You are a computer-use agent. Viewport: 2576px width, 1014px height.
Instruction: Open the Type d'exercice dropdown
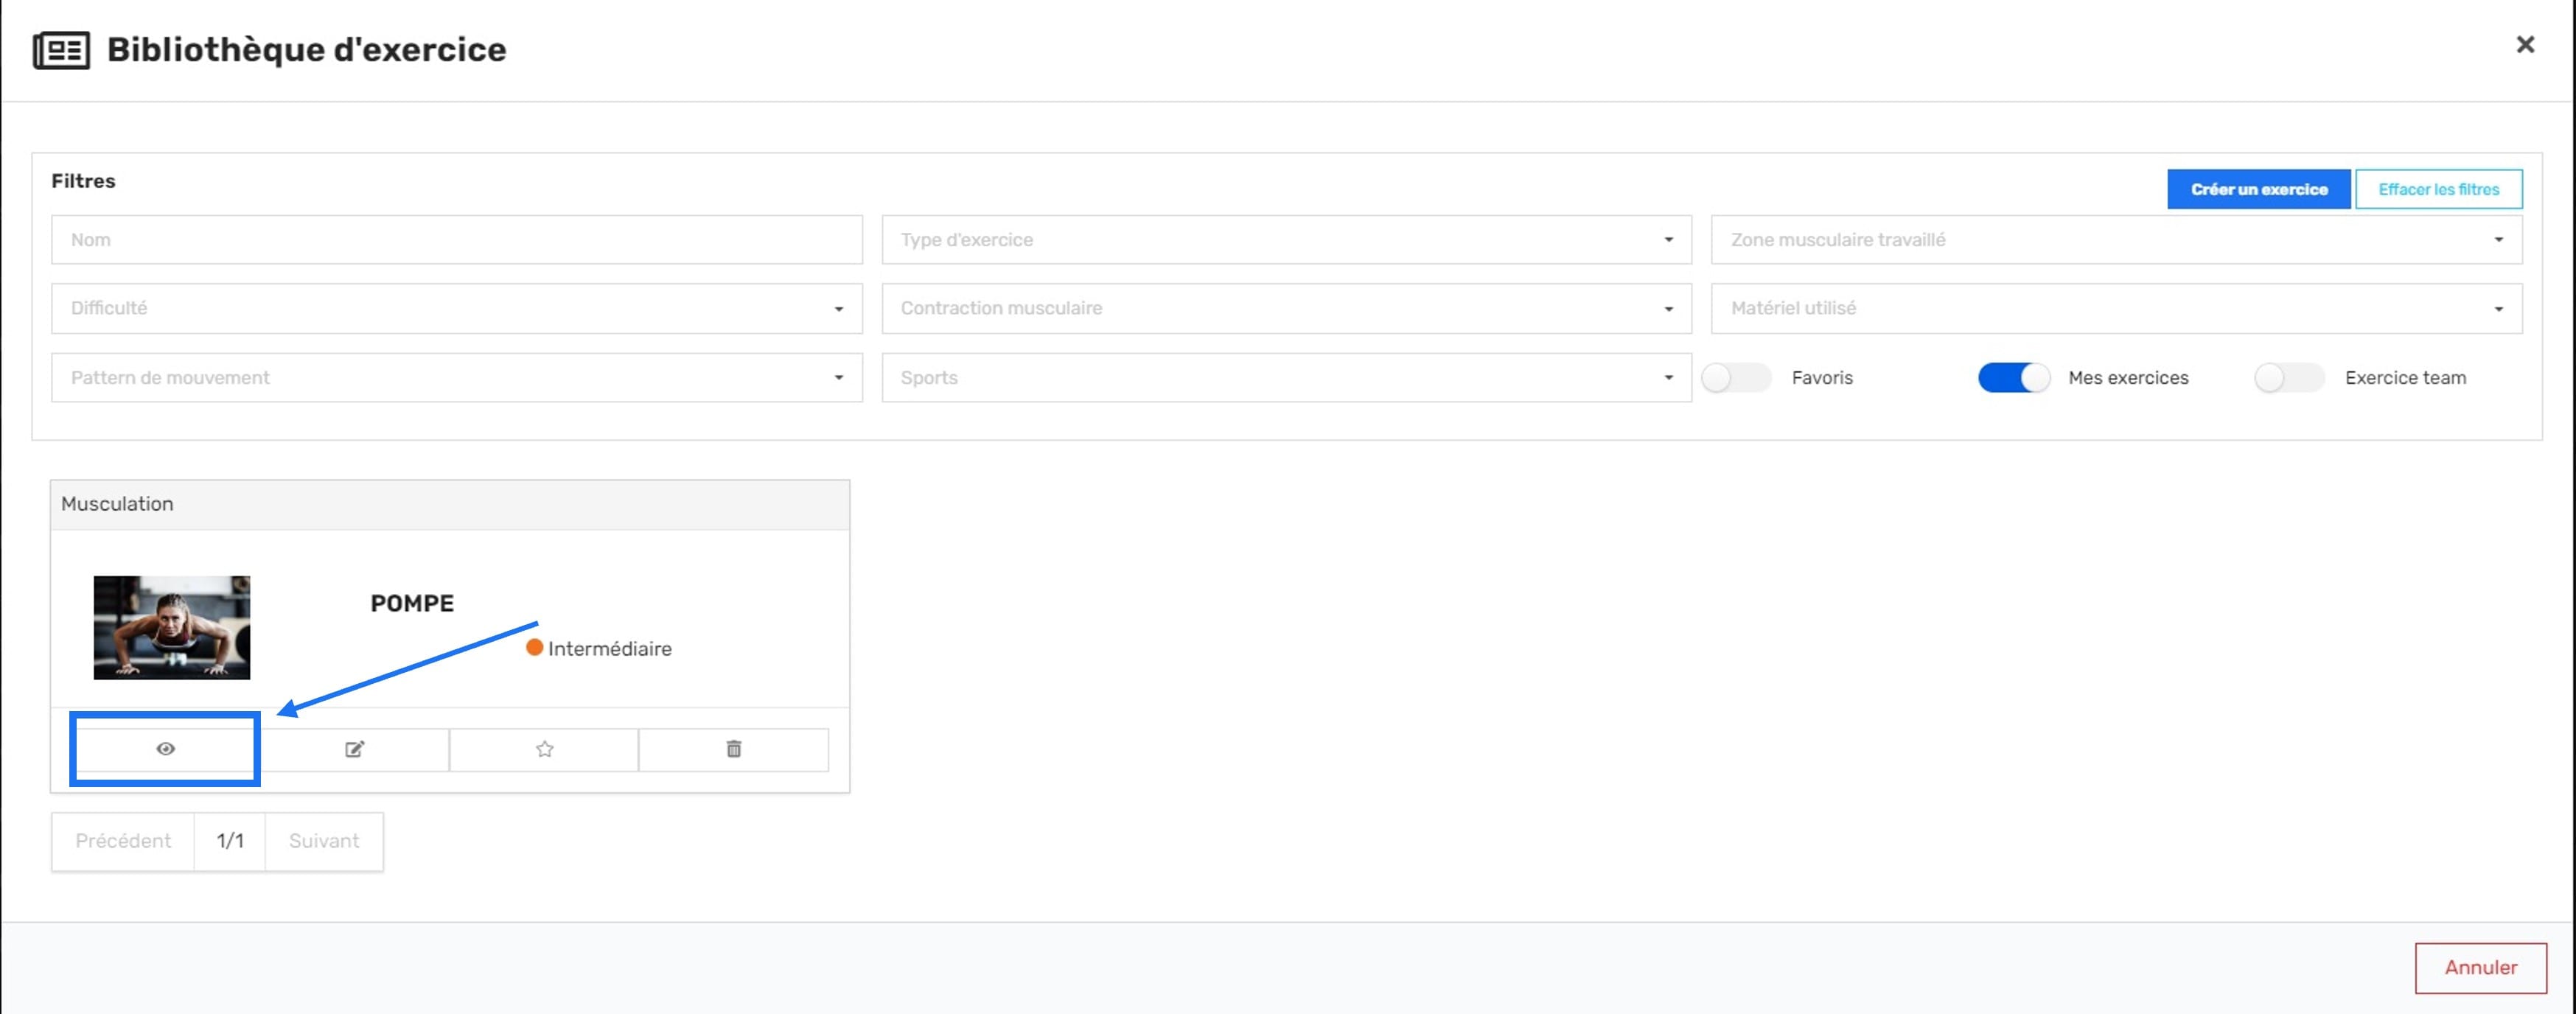[x=1286, y=240]
